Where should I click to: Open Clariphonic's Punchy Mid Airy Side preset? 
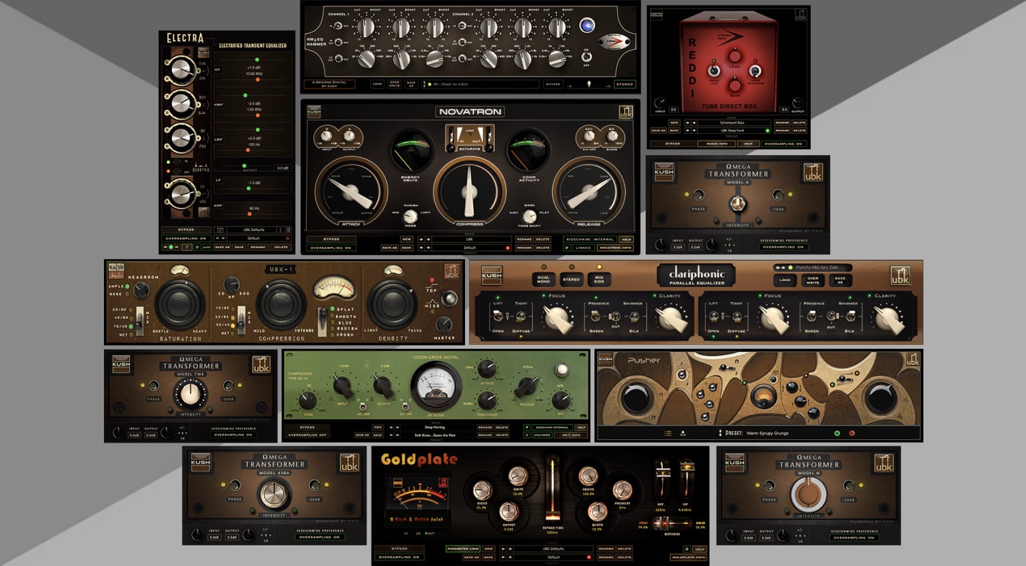[x=817, y=268]
